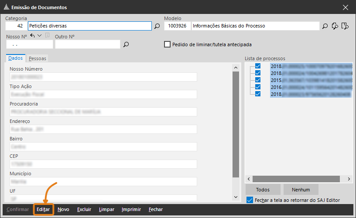
Task: Click the SAJ logo icon in title bar
Action: click(x=6, y=7)
